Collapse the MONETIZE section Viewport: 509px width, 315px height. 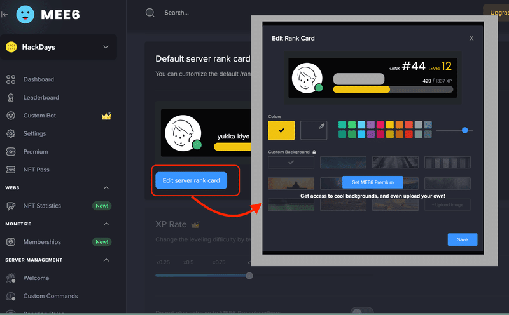click(106, 224)
